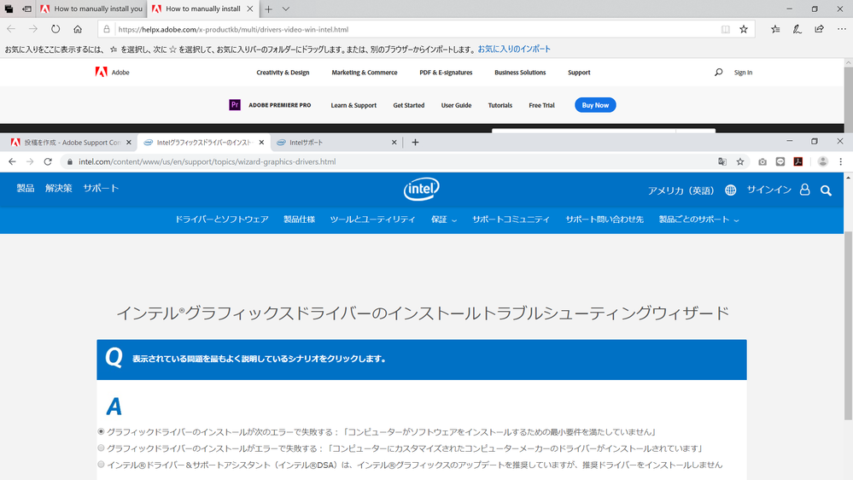Click Chrome reload button
The height and width of the screenshot is (480, 853).
click(48, 161)
